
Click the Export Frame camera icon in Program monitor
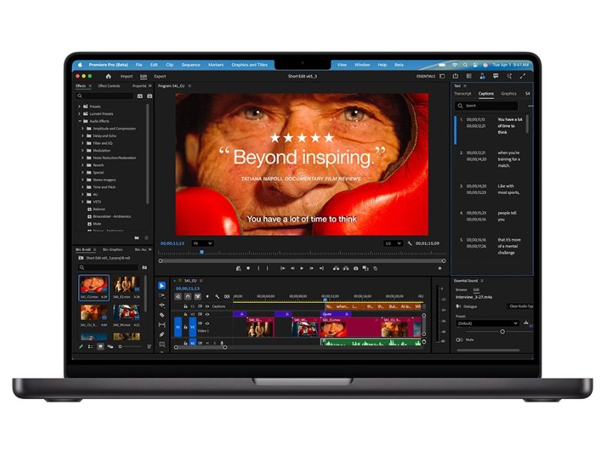point(356,268)
